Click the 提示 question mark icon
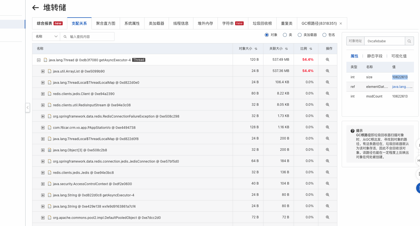Image resolution: width=420 pixels, height=226 pixels. coord(352,131)
